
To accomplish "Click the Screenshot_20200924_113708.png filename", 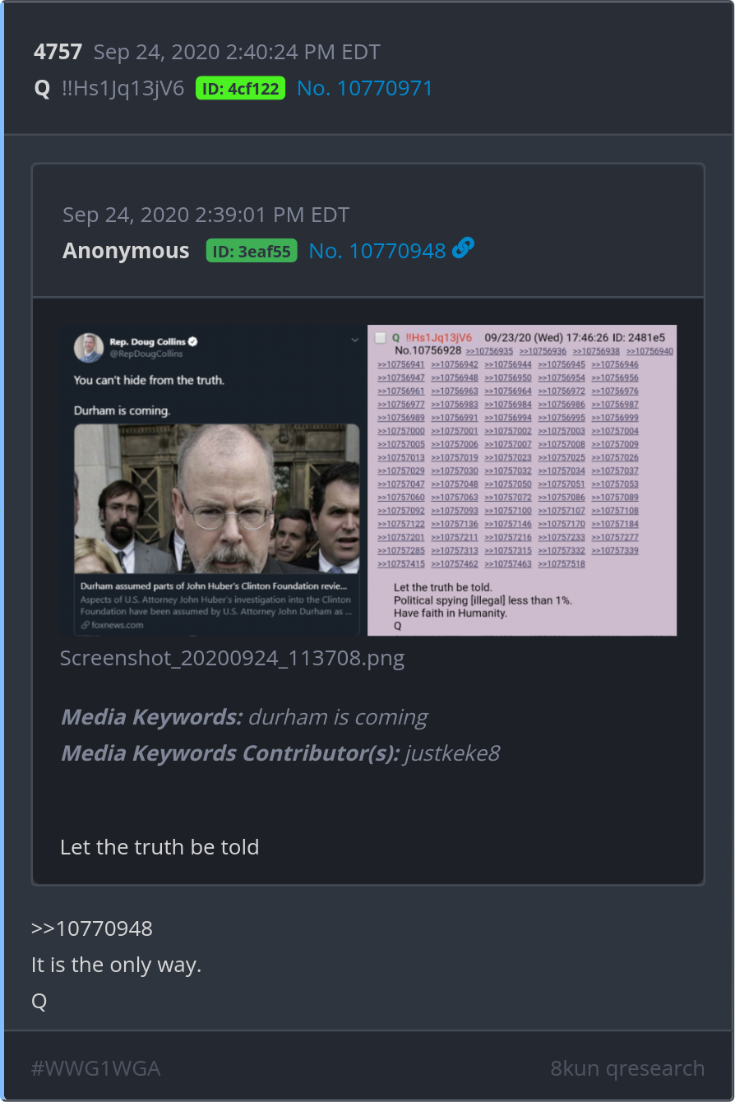I will (232, 659).
